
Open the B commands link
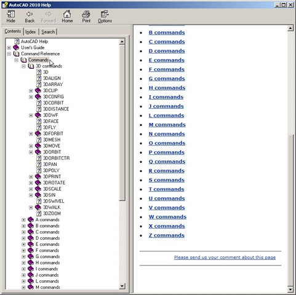167,33
